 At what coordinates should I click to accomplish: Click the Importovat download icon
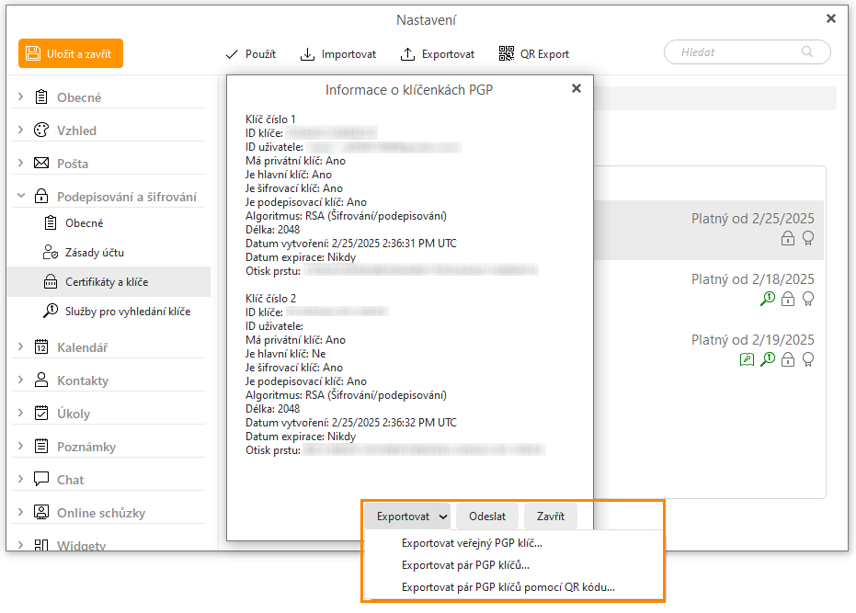click(x=308, y=54)
